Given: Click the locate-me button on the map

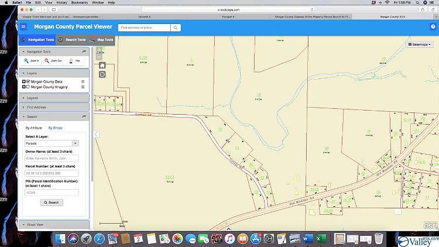Looking at the screenshot, I should coord(102,74).
